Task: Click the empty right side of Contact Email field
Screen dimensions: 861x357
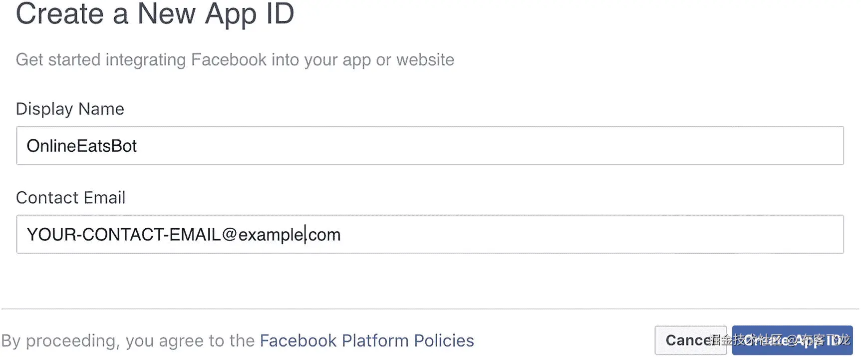Action: [x=699, y=234]
